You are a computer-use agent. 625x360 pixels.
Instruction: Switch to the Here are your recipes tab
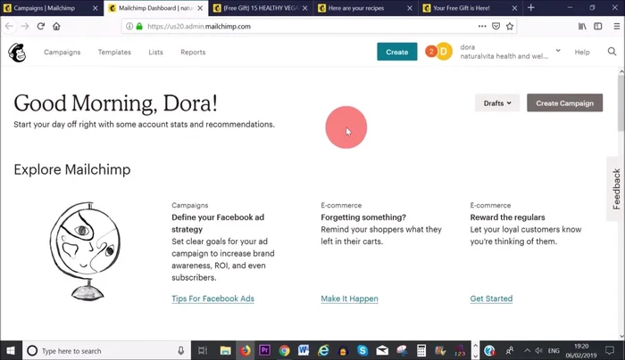click(362, 8)
